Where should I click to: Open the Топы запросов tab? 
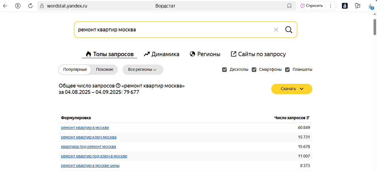(109, 54)
